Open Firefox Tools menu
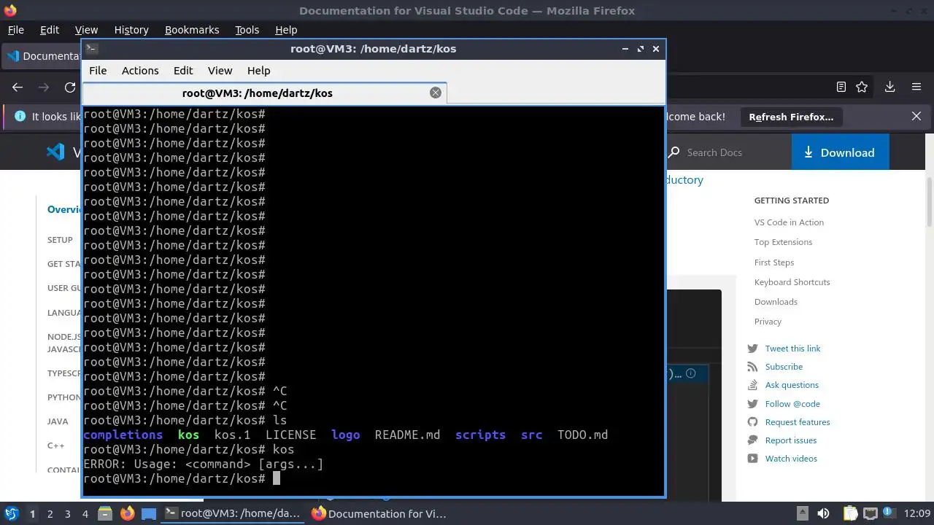Screen dimensions: 934x525 pos(247,30)
